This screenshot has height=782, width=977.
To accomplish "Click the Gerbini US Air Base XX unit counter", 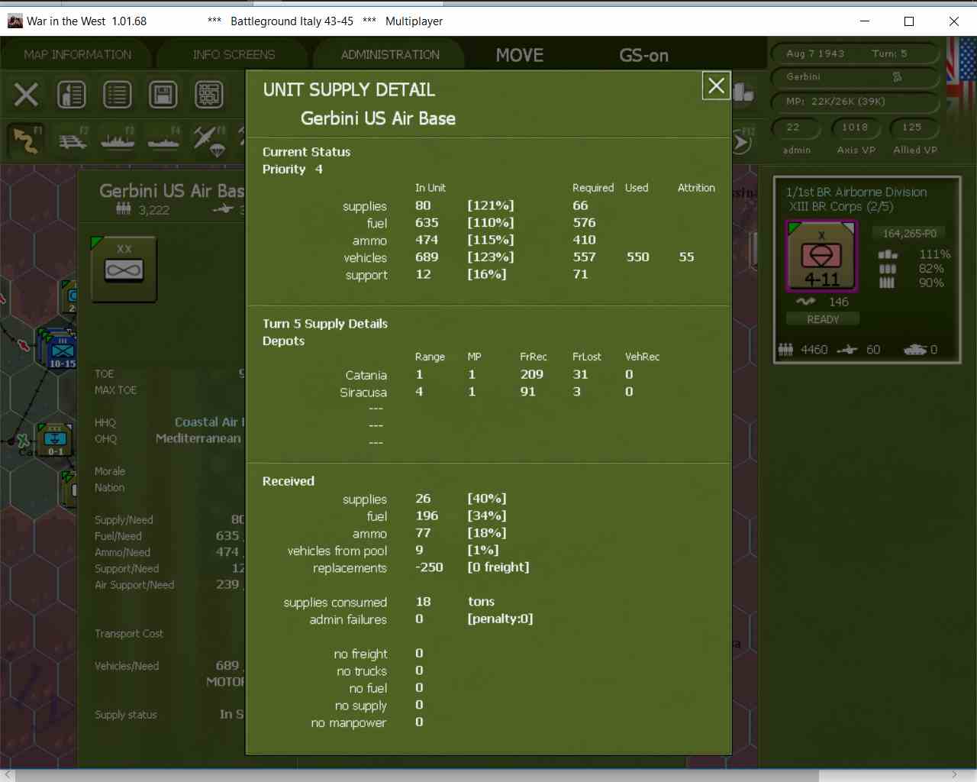I will pos(124,268).
